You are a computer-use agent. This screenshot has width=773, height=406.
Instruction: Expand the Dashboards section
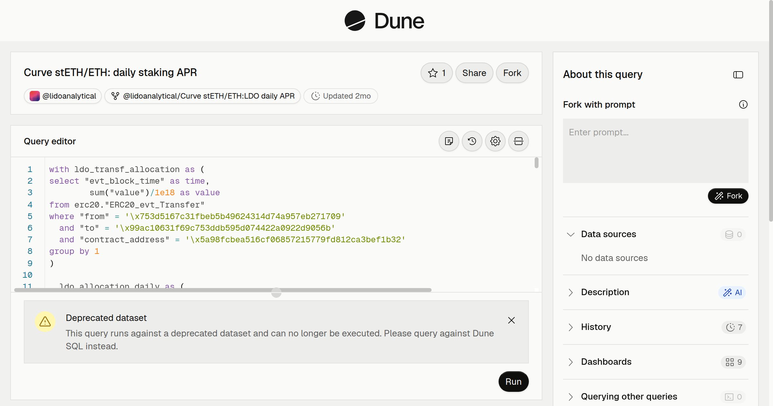[570, 362]
